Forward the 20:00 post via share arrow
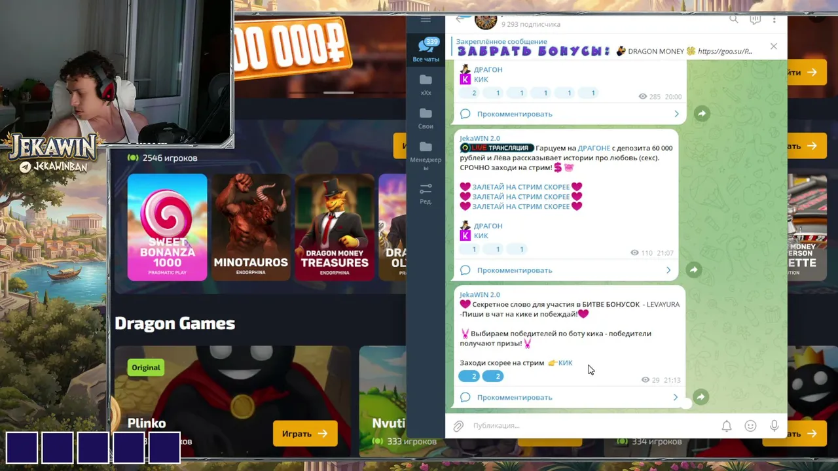Image resolution: width=838 pixels, height=471 pixels. tap(701, 114)
